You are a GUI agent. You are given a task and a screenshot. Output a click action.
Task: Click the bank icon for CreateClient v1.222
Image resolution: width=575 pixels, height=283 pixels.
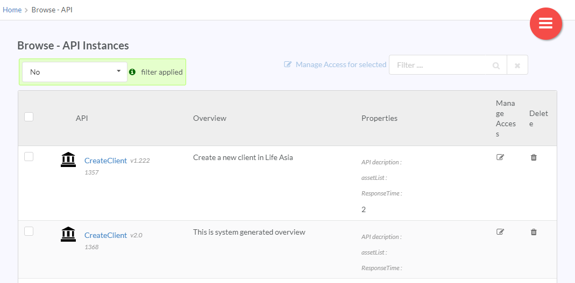(x=68, y=159)
